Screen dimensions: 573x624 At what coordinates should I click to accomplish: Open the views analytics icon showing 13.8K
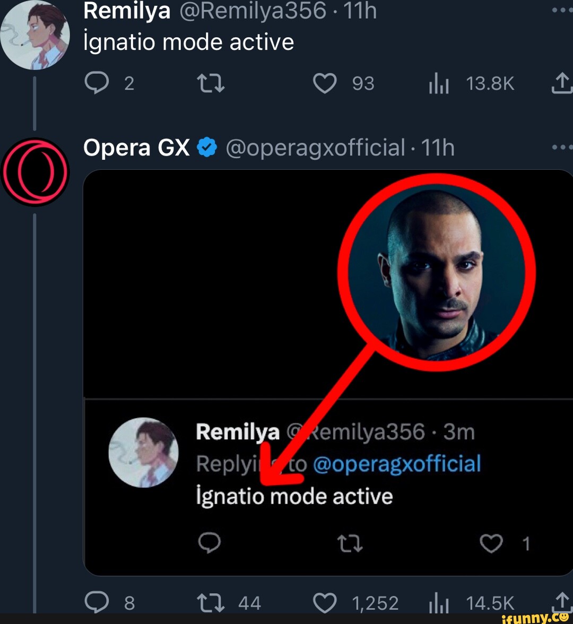click(x=438, y=83)
